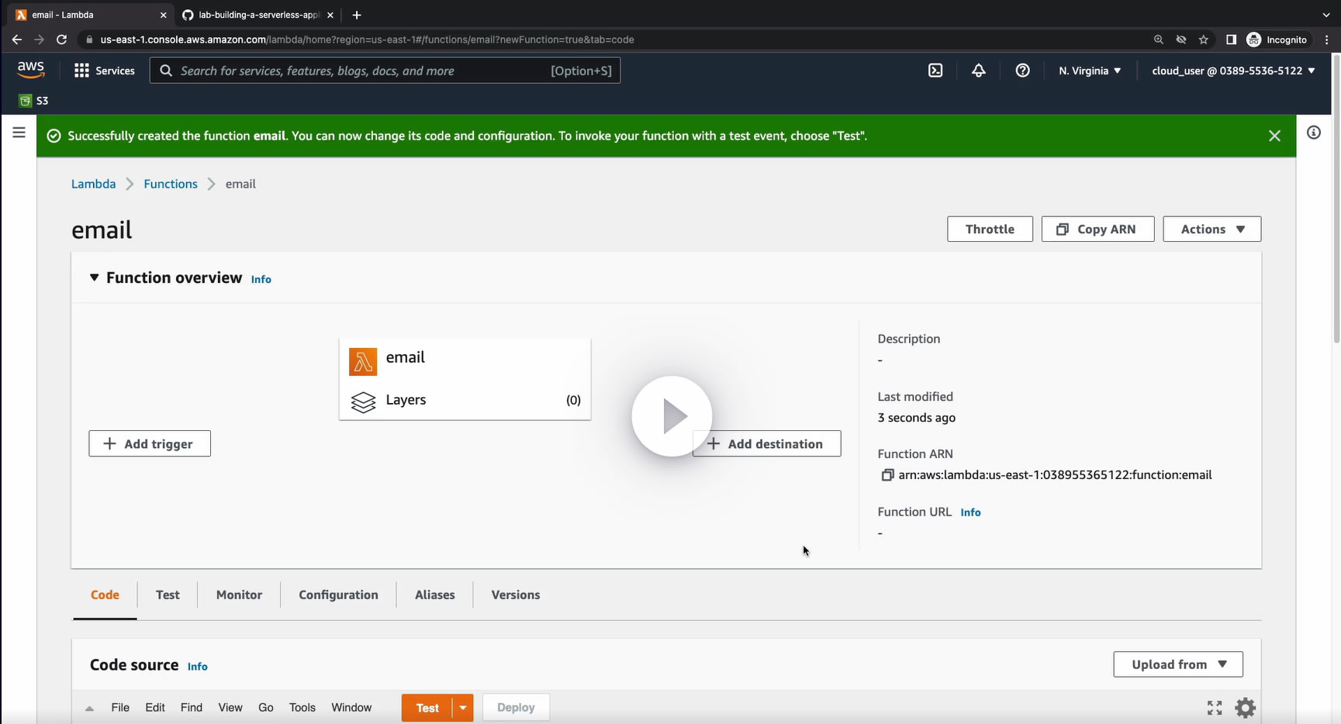Switch to the Versions tab
Image resolution: width=1341 pixels, height=724 pixels.
pos(516,595)
